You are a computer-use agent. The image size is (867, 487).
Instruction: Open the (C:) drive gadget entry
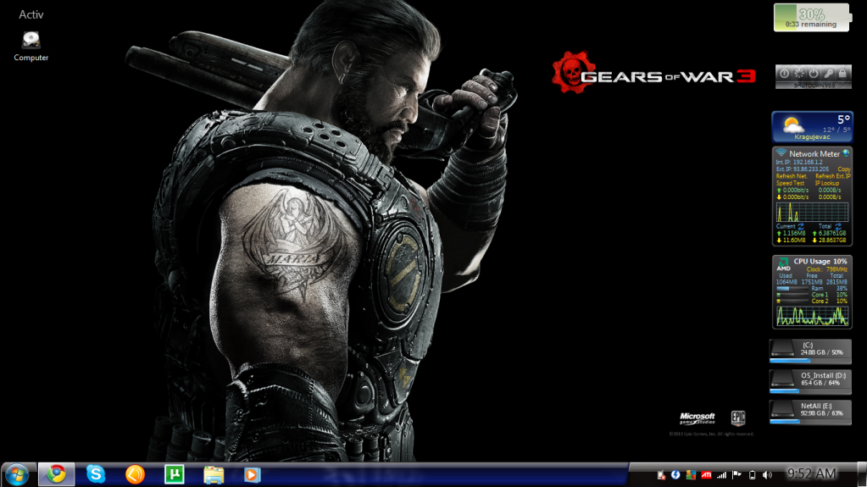point(810,351)
